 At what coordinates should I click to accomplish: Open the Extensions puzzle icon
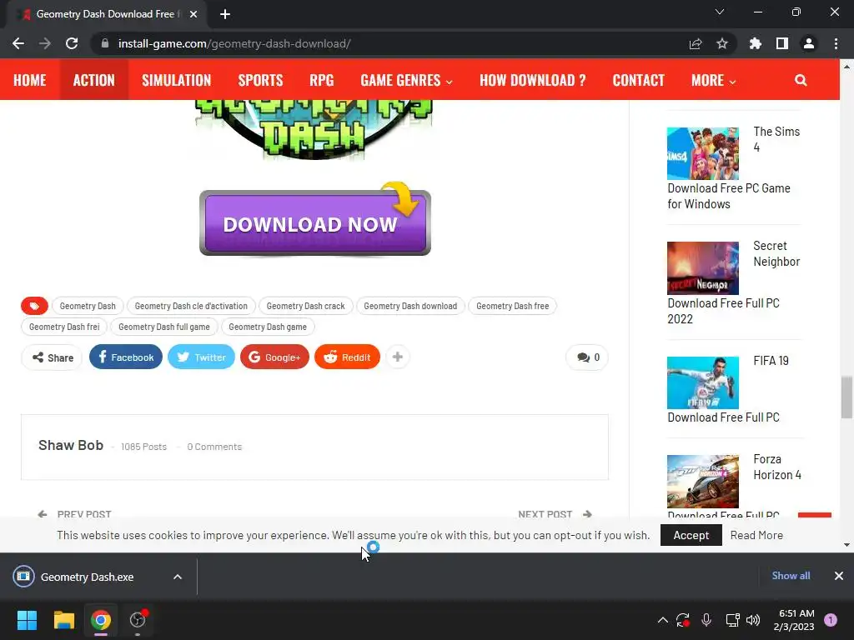pyautogui.click(x=756, y=43)
